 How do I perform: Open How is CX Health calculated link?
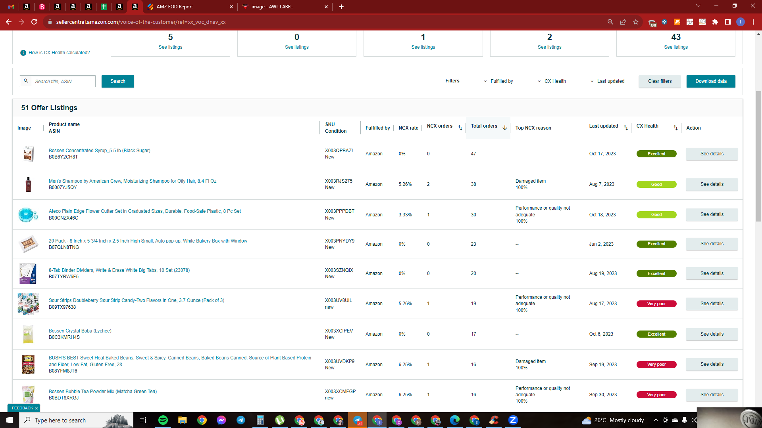(x=59, y=53)
